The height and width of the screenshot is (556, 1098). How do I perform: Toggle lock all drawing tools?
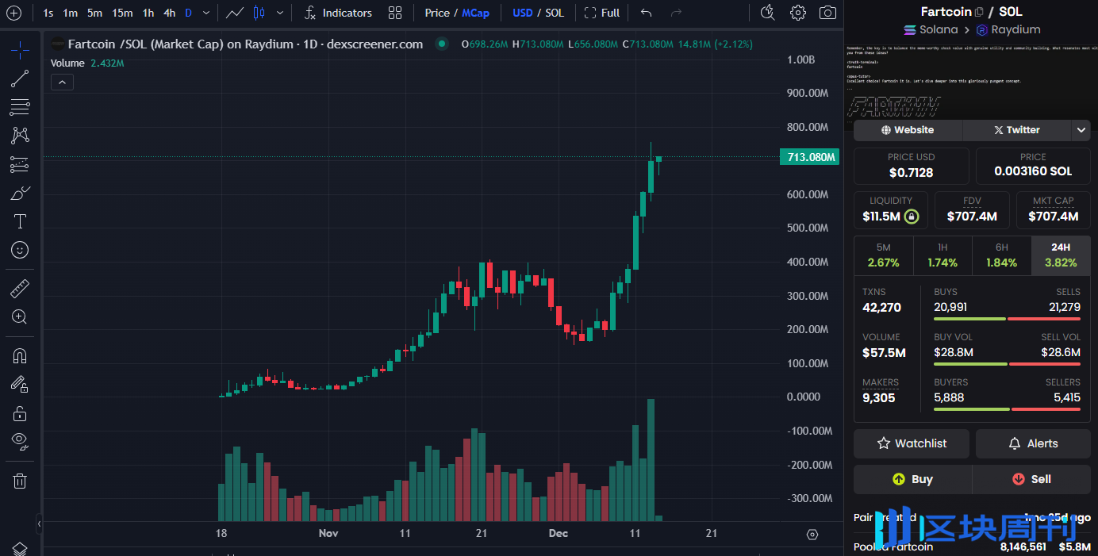point(20,413)
